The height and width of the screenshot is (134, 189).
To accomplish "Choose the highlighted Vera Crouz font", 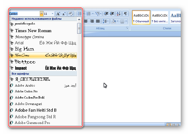I will coord(43,55).
